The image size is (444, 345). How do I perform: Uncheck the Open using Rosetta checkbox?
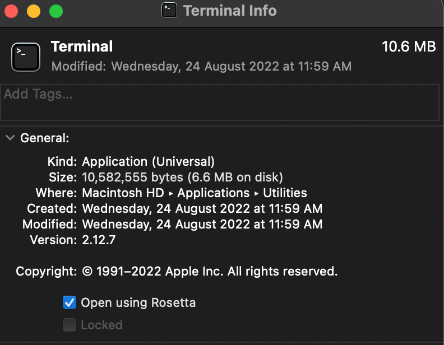(70, 302)
